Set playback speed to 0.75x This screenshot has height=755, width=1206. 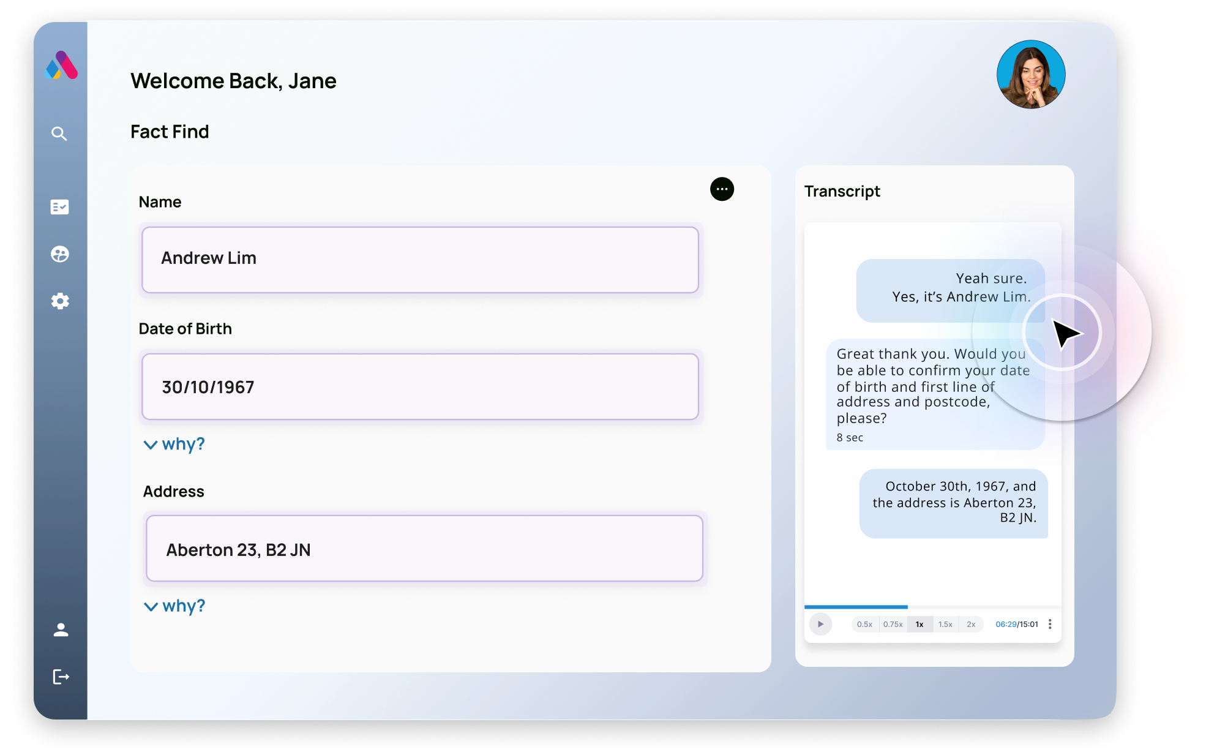click(x=893, y=624)
